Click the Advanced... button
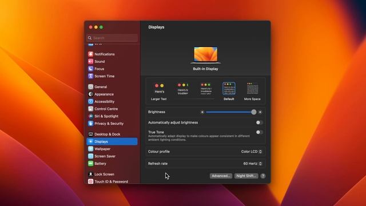 (221, 176)
